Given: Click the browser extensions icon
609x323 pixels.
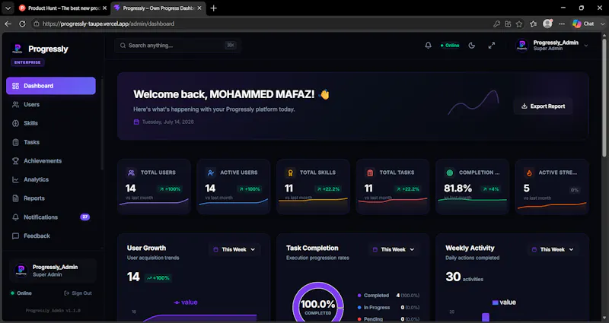Looking at the screenshot, I should pos(508,24).
